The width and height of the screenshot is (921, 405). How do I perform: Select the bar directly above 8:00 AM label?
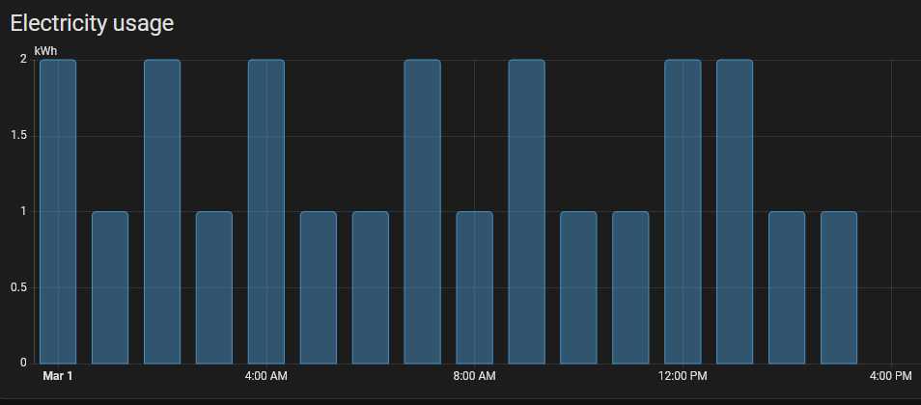pos(474,287)
